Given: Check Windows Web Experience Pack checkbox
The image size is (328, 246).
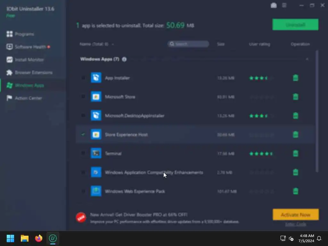Looking at the screenshot, I should point(83,191).
